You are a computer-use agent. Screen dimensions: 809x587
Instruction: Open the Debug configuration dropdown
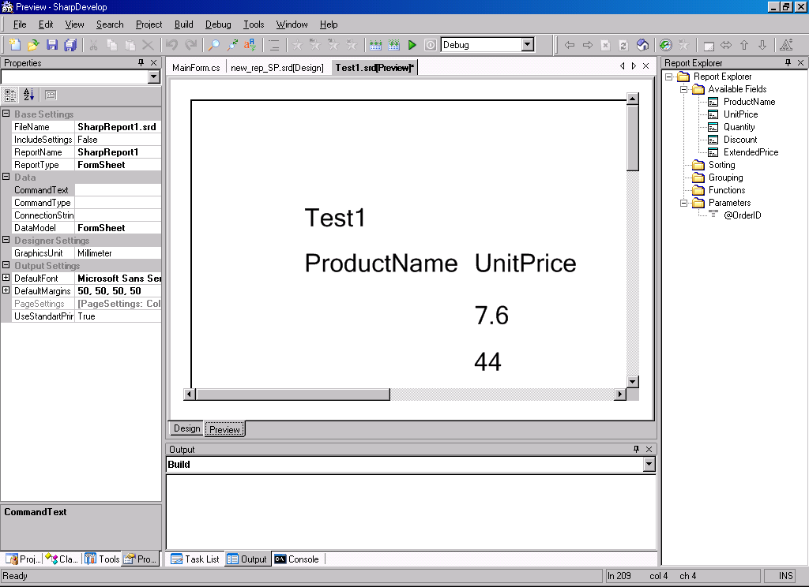[528, 45]
